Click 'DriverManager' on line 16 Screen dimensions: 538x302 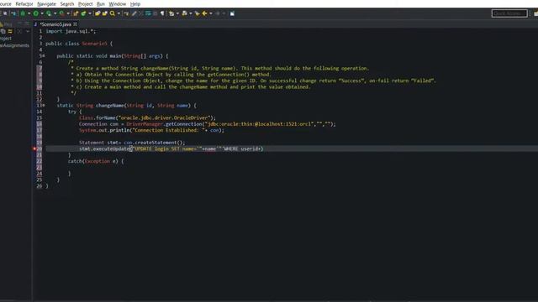145,124
